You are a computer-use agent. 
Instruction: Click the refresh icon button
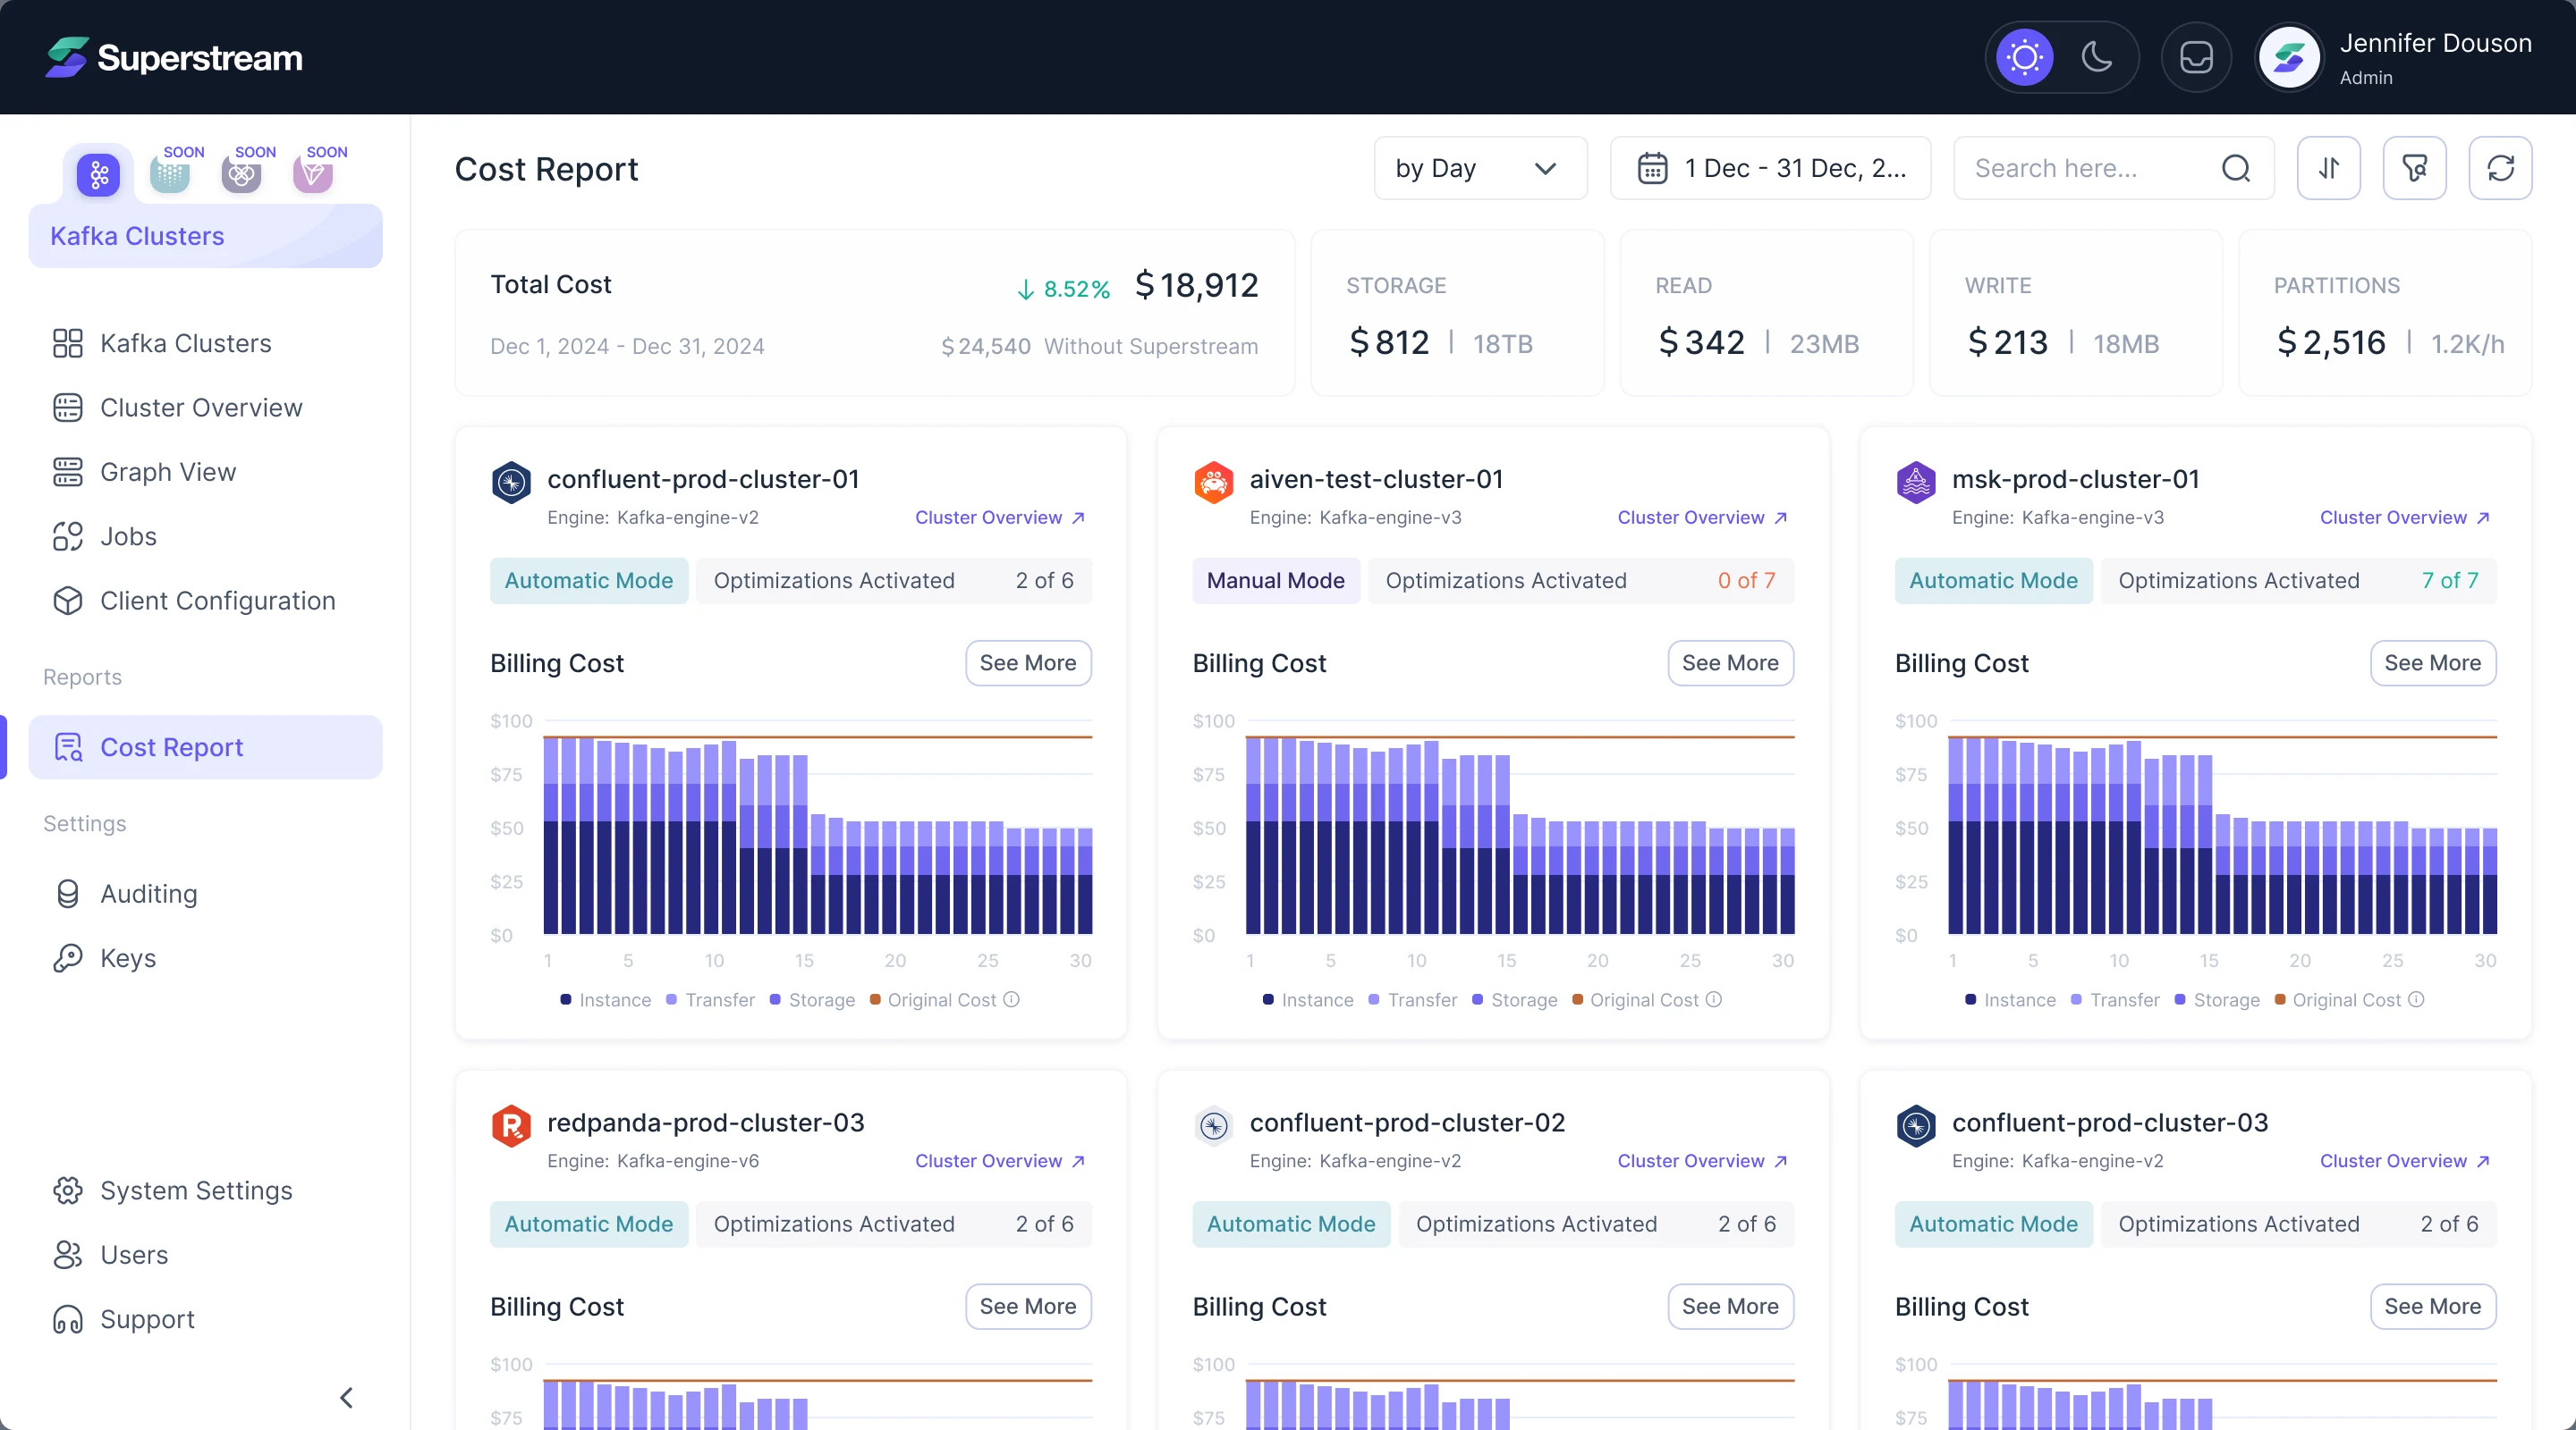pos(2500,168)
